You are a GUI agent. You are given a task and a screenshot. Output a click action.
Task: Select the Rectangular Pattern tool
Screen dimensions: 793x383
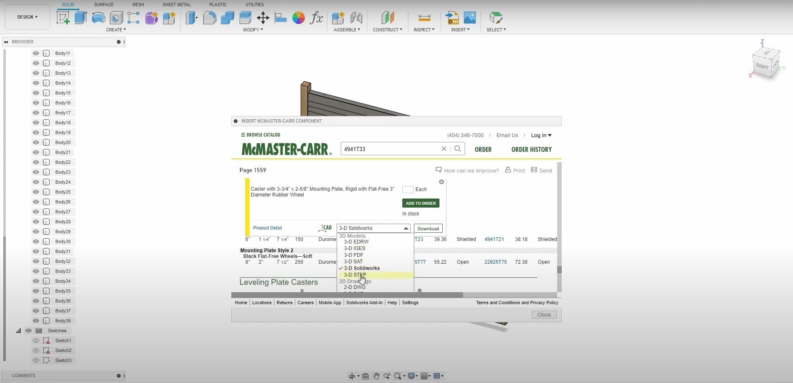click(x=133, y=18)
